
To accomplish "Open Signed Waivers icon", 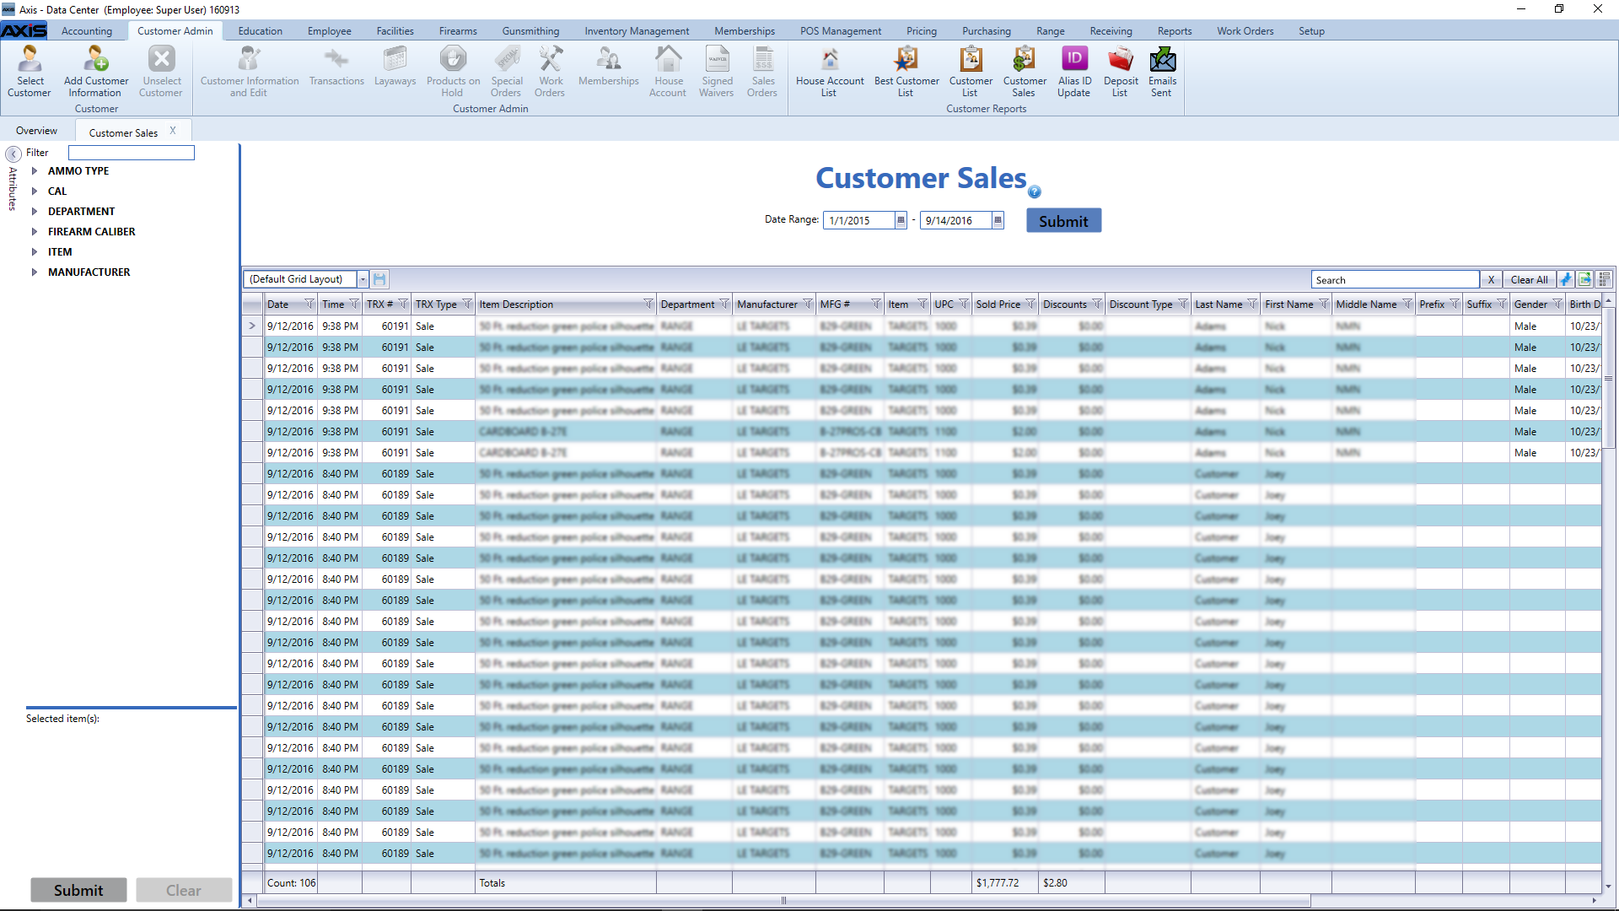I will pos(717,72).
